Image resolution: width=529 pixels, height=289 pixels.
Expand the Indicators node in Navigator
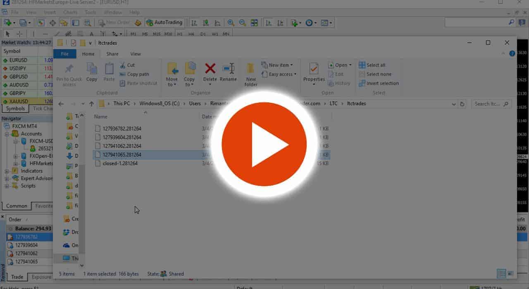coord(7,171)
